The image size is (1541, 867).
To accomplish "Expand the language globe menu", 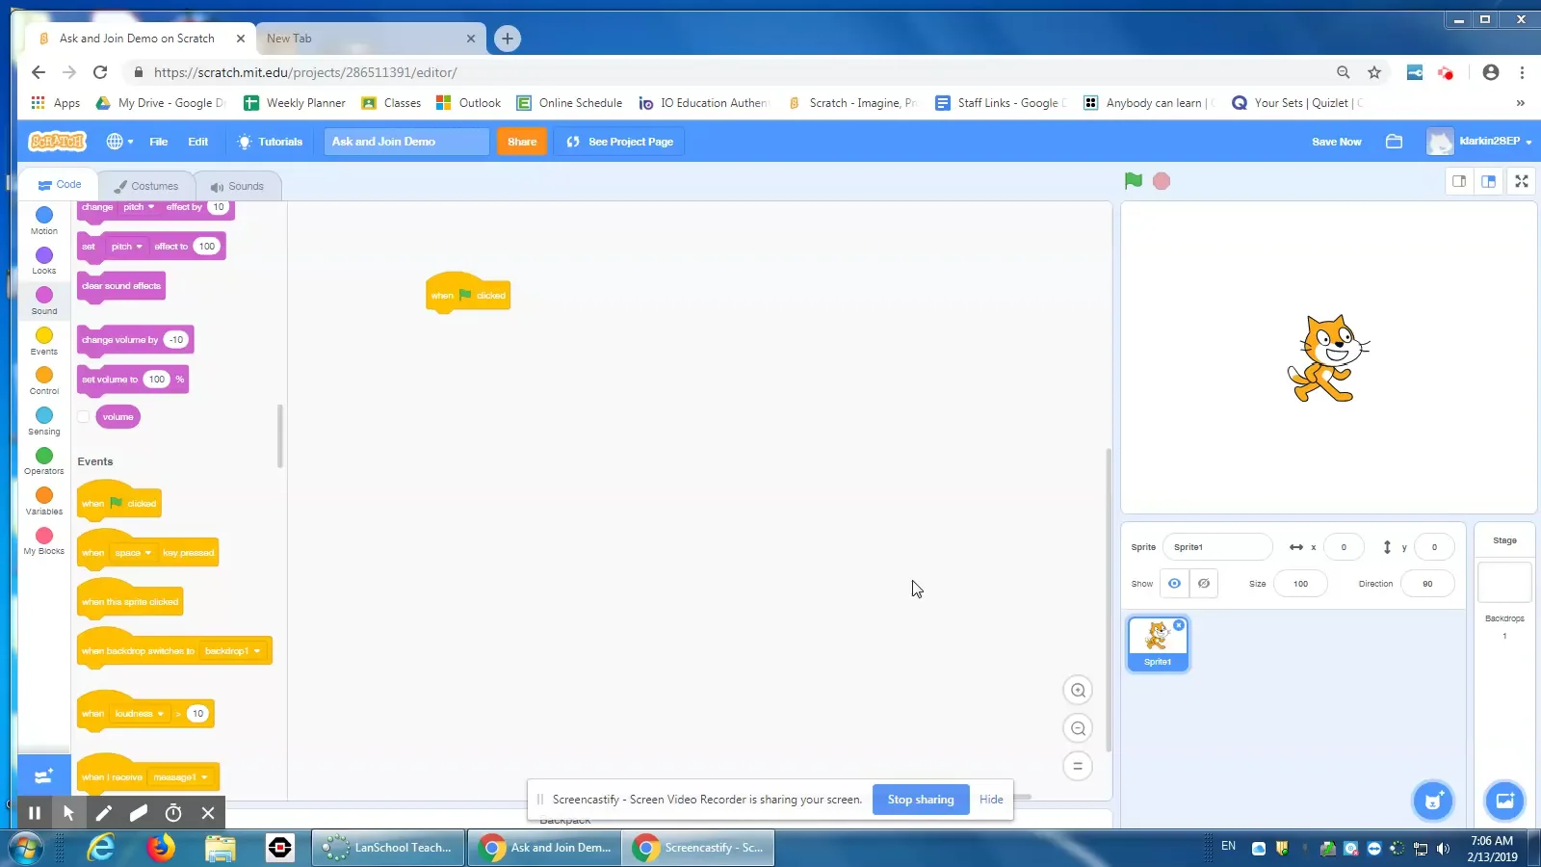I will coord(119,142).
